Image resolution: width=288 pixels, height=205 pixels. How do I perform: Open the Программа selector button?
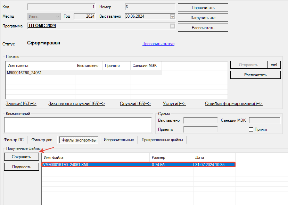pyautogui.click(x=172, y=26)
